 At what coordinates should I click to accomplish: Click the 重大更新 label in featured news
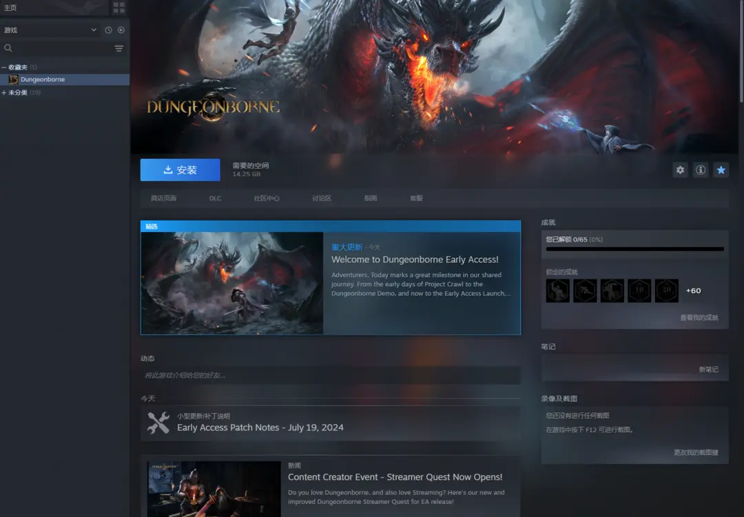tap(347, 247)
